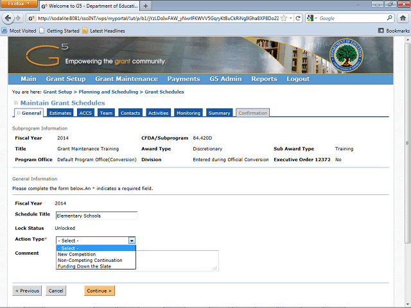Image resolution: width=411 pixels, height=308 pixels.
Task: Select the Welcome to G5 browser tab
Action: [x=90, y=6]
